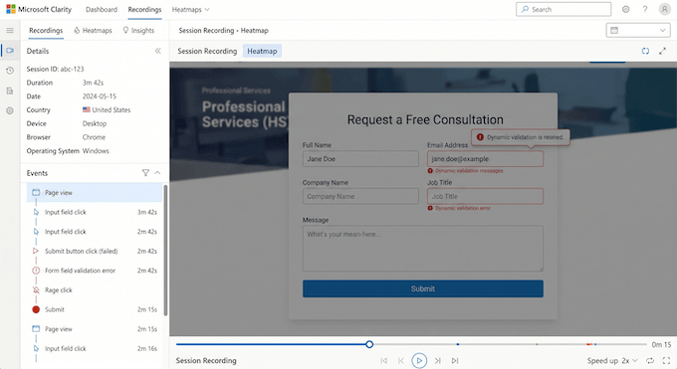
Task: Click the Microsoft Clarity logo
Action: 39,9
